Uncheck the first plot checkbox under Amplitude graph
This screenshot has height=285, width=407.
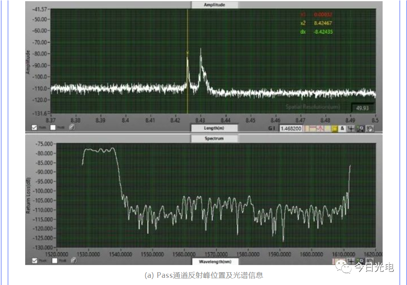click(34, 127)
